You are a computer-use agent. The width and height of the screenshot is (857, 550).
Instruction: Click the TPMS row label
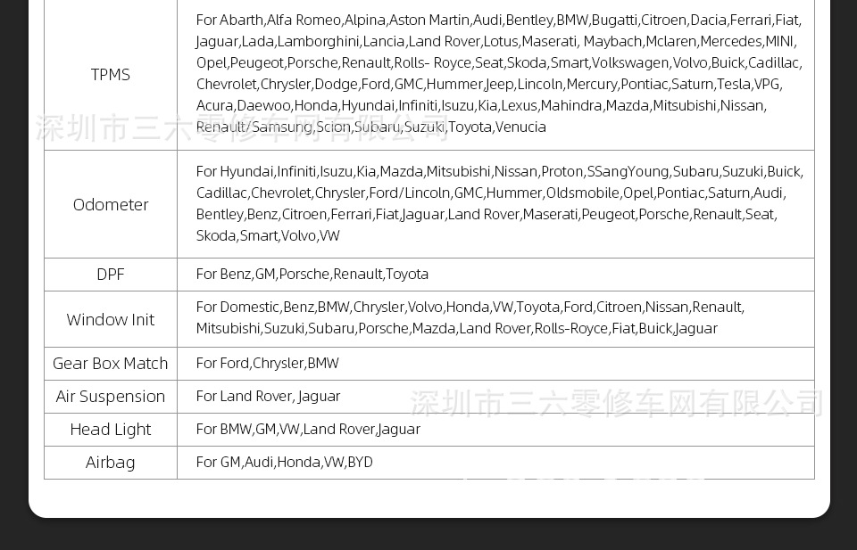(x=111, y=75)
